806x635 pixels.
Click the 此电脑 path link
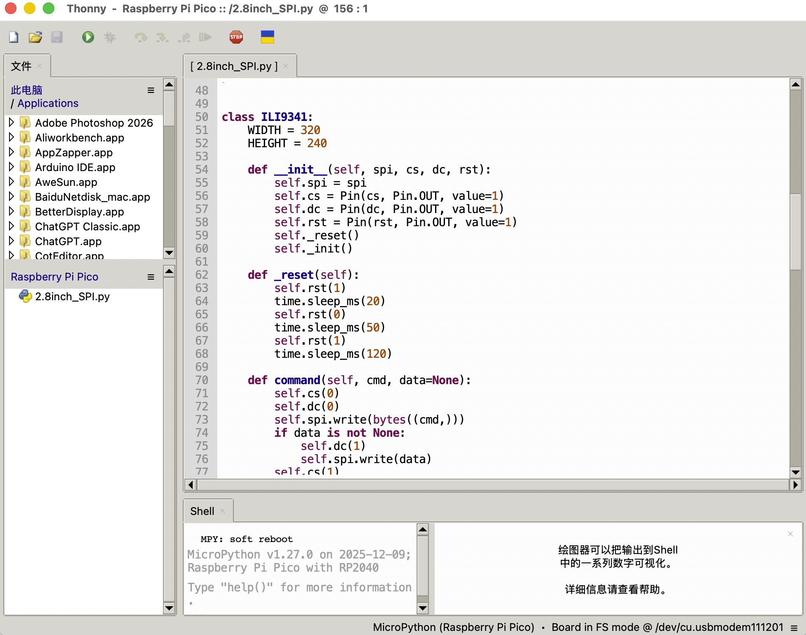tap(26, 90)
